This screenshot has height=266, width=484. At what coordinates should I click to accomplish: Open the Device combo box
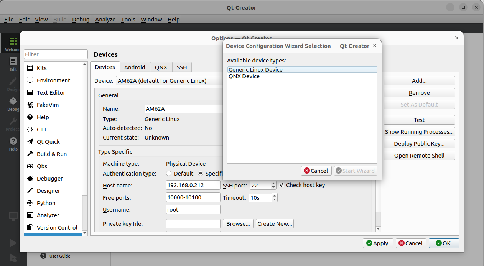point(169,81)
